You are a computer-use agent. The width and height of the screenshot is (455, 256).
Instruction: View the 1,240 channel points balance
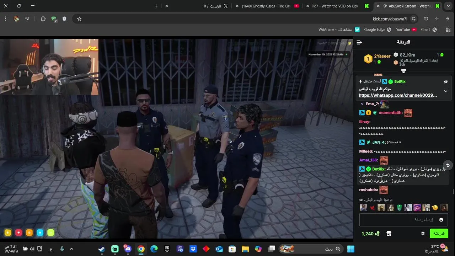[x=370, y=234]
